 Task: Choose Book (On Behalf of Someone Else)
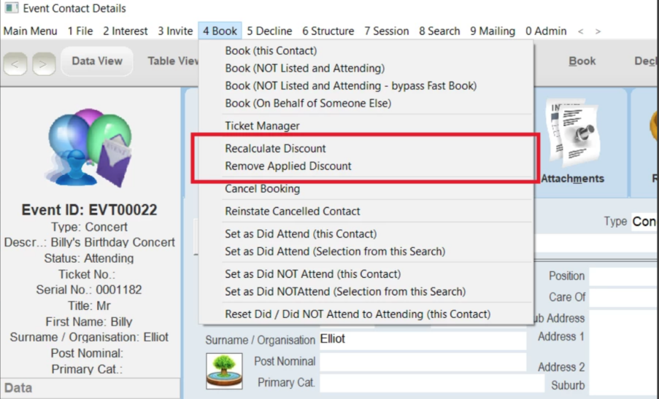coord(308,104)
